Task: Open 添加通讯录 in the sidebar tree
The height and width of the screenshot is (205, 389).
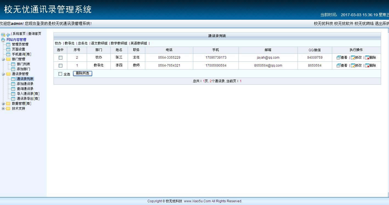Action: tap(25, 84)
